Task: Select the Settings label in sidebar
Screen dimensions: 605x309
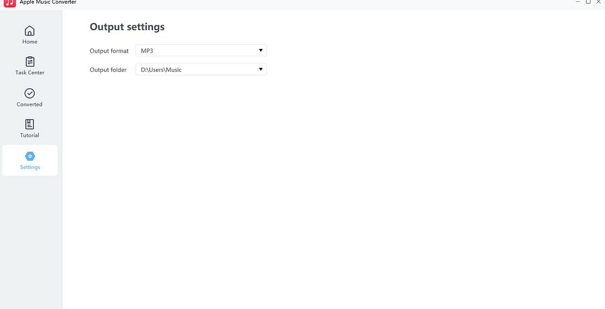Action: point(30,167)
